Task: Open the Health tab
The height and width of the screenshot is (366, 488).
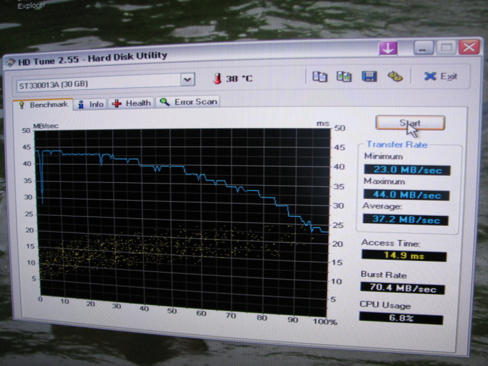Action: coord(131,103)
